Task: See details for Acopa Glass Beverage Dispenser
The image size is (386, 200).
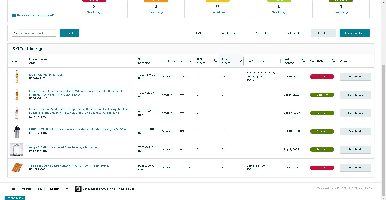Action: [355, 150]
